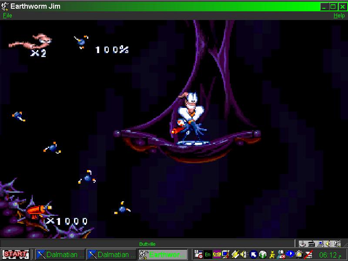Open the File menu

(7, 16)
